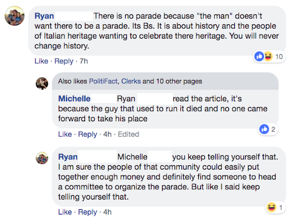Open Ryan's avatar on the last reply
This screenshot has height=222, width=294.
42,158
